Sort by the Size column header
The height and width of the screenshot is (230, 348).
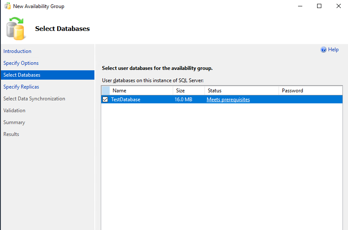189,91
